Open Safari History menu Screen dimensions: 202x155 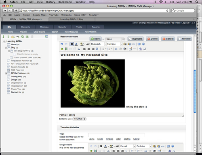[x=50, y=2]
